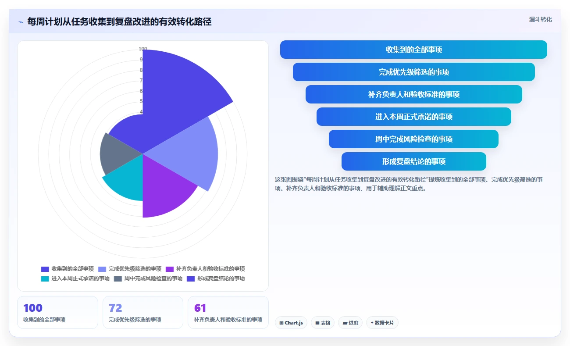Screen dimensions: 570x346
Task: Click the 漏斗转化 badge in the header
Action: (540, 20)
